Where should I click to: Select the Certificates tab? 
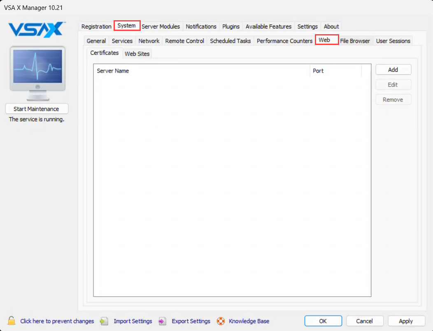click(x=105, y=53)
